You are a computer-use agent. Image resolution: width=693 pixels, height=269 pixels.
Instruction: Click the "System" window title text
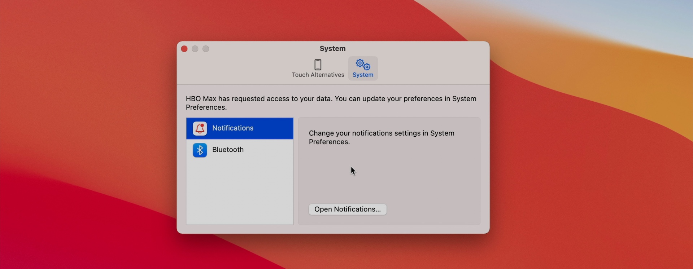[x=332, y=49]
